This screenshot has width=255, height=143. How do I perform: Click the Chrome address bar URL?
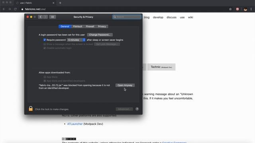pos(35,9)
